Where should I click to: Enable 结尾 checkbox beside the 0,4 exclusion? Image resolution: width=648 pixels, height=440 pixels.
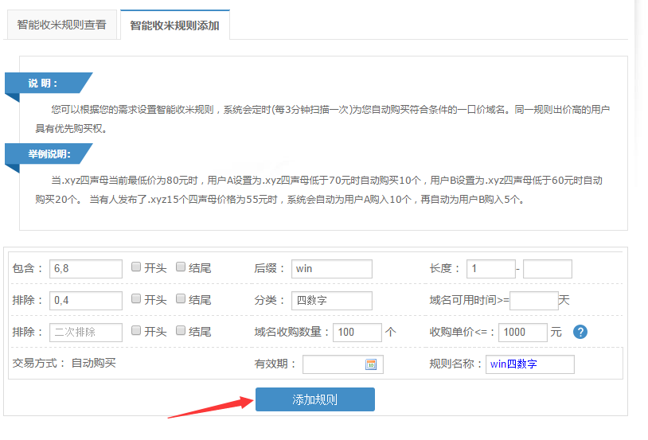click(182, 299)
